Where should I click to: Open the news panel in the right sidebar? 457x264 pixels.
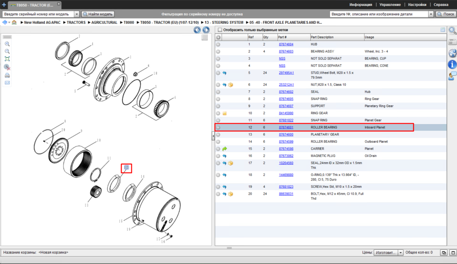(x=452, y=42)
